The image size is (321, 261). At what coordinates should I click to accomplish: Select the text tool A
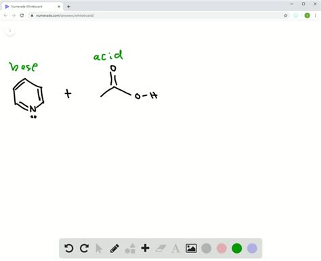pos(175,249)
